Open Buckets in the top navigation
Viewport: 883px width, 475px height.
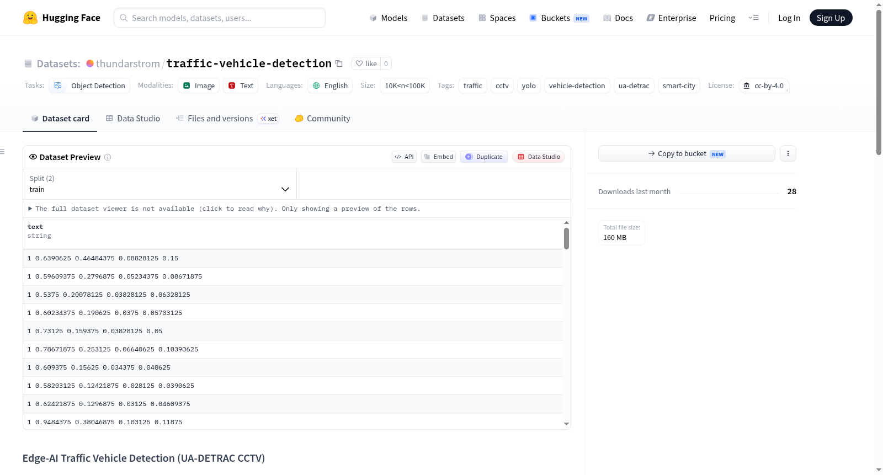point(559,18)
